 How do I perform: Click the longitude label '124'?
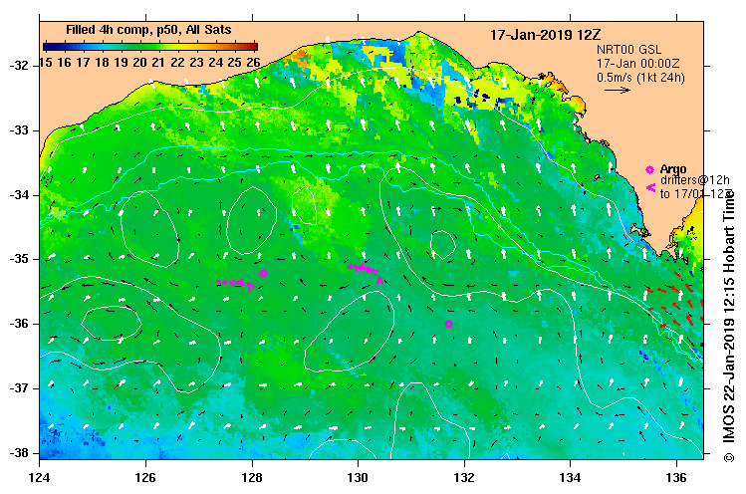(40, 477)
